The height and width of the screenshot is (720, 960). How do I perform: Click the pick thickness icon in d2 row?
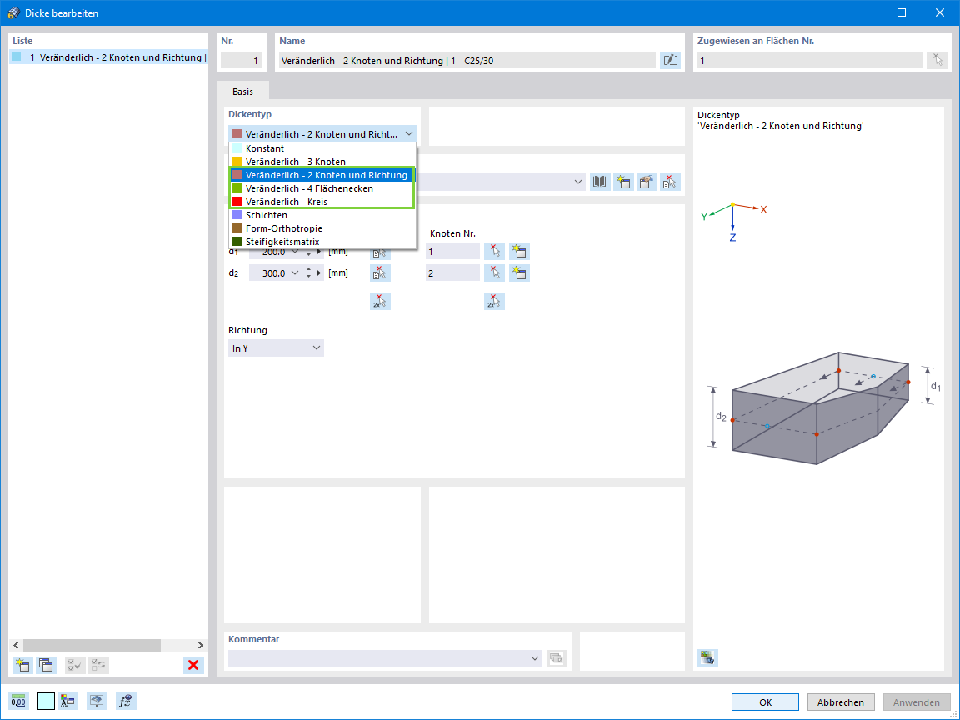380,273
